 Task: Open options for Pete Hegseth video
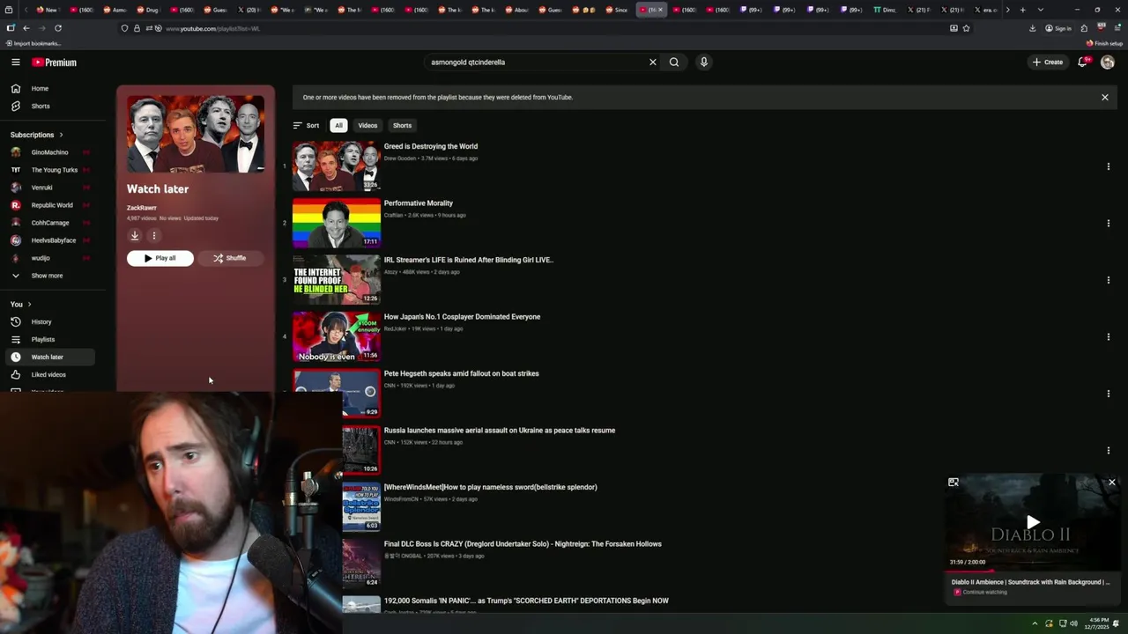point(1108,394)
